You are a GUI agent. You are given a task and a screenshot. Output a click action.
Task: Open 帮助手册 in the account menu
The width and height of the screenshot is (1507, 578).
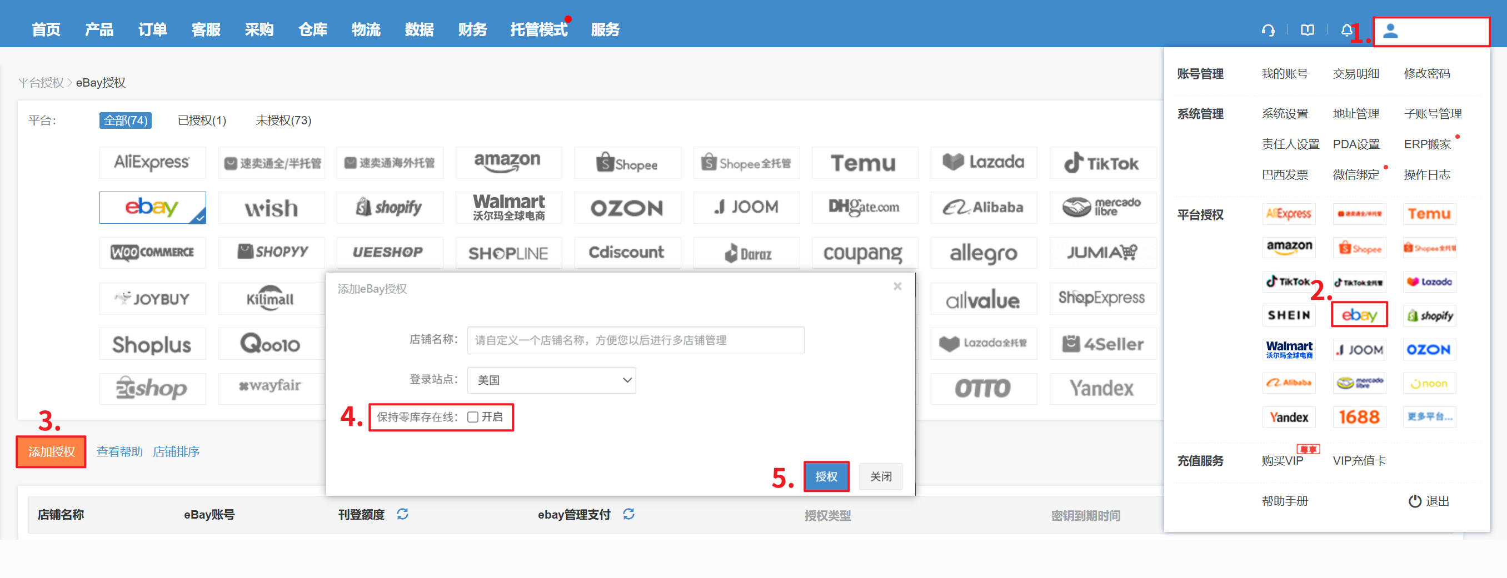(x=1284, y=501)
